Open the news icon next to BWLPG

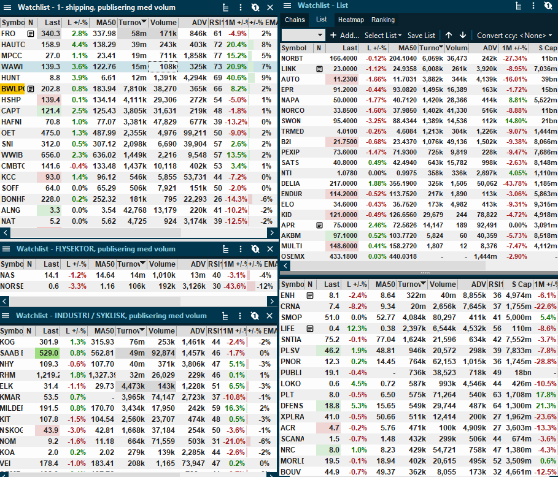tap(31, 89)
